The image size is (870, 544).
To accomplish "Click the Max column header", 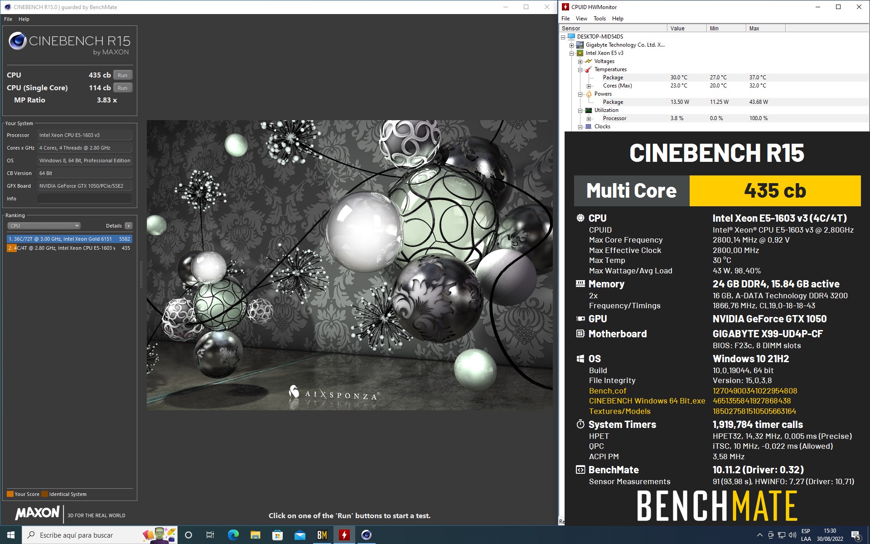I will [x=766, y=28].
